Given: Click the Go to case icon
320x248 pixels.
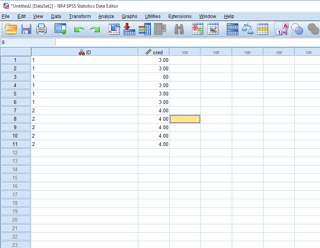Looking at the screenshot, I should 114,29.
